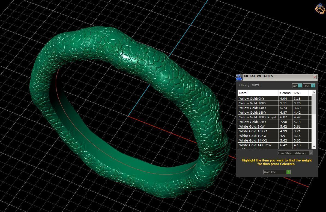Click the 5.13 DWT value for 22KY
The height and width of the screenshot is (212, 326).
point(297,122)
